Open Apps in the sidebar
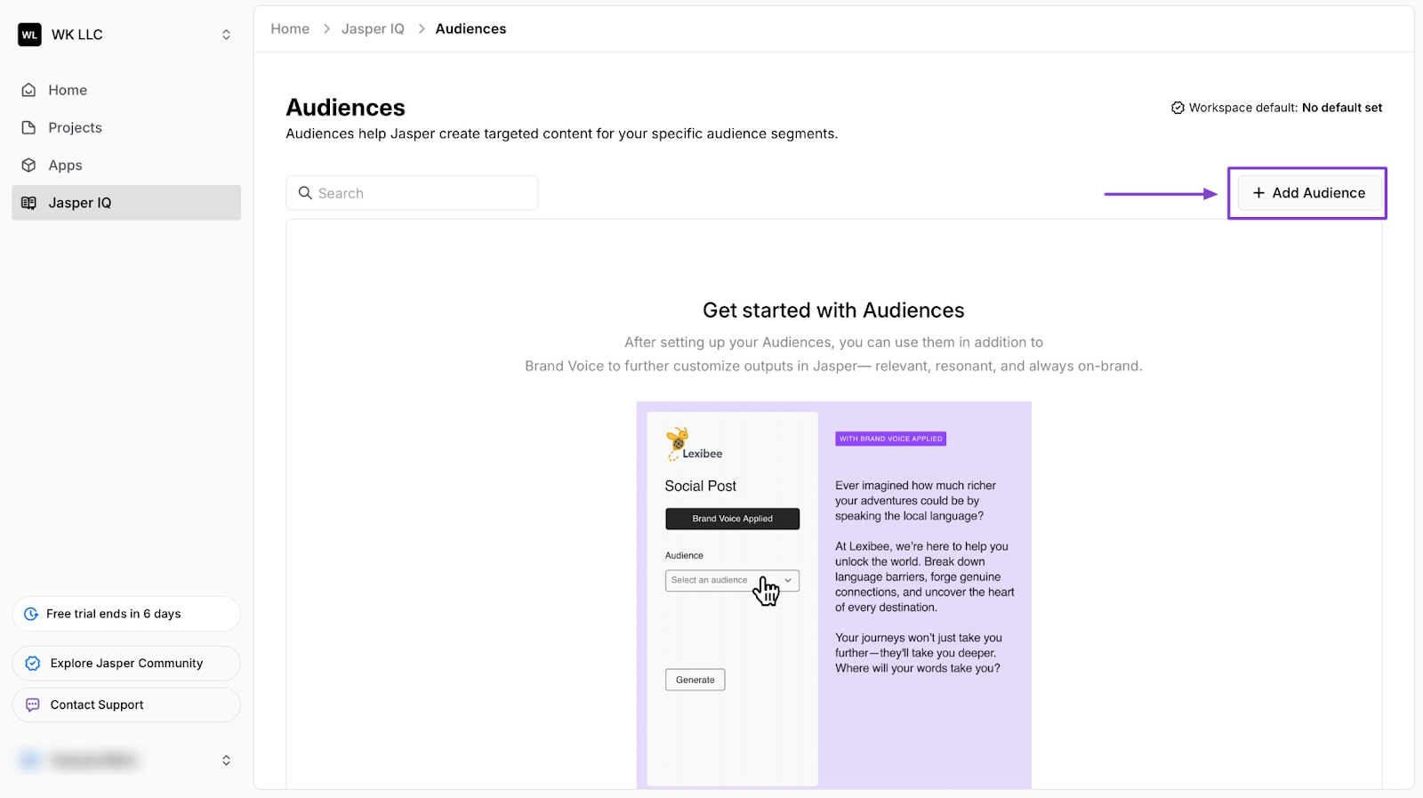The image size is (1423, 798). click(x=126, y=165)
